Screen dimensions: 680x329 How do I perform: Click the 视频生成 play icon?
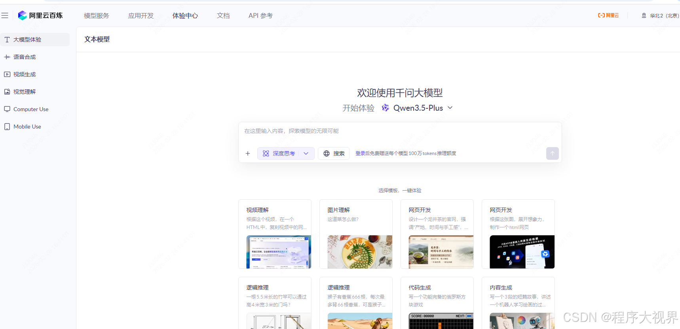coord(7,74)
